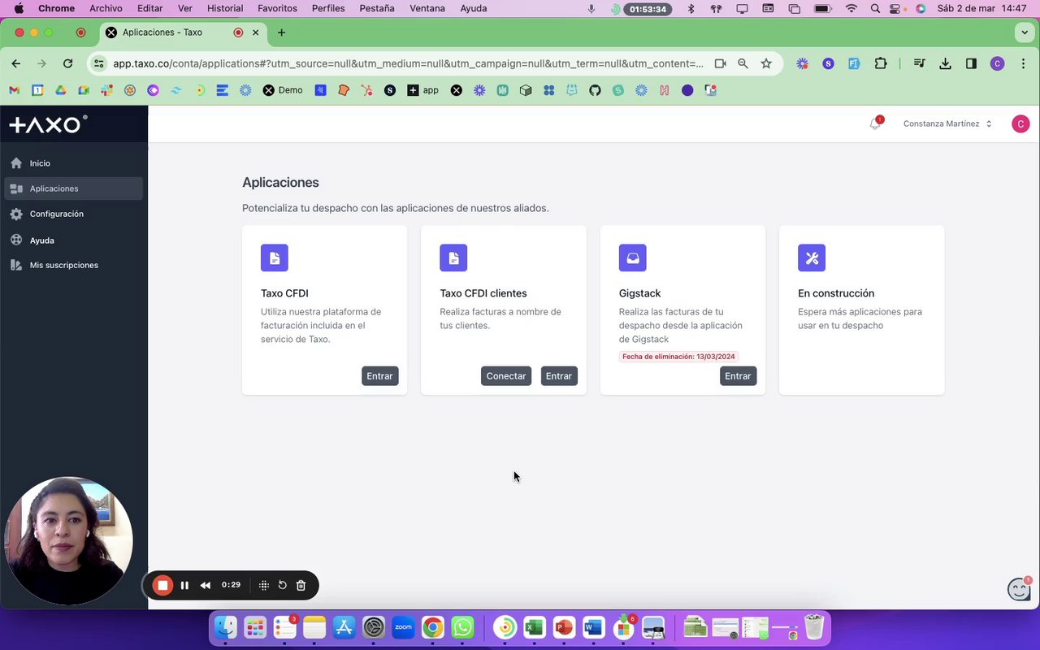The image size is (1040, 650).
Task: Rewind the recording
Action: [206, 585]
